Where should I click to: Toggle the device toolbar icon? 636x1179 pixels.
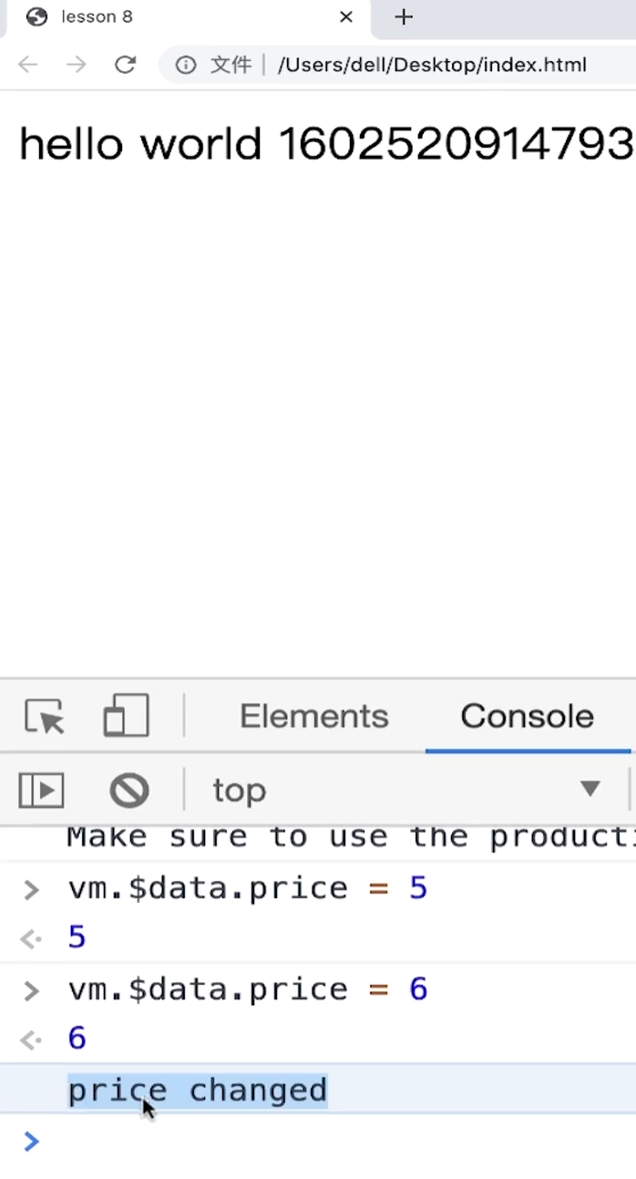(126, 716)
